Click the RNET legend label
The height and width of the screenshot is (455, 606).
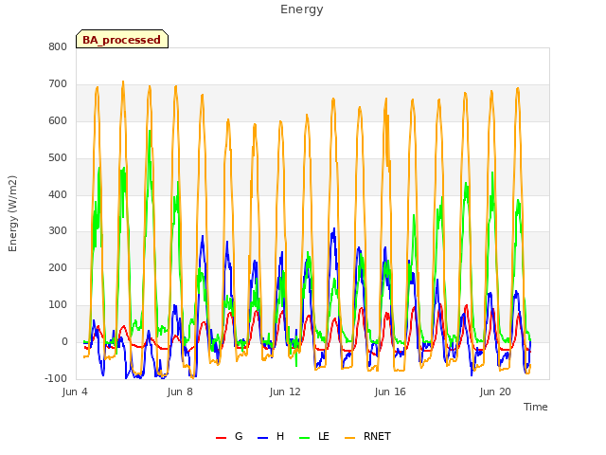(x=377, y=436)
